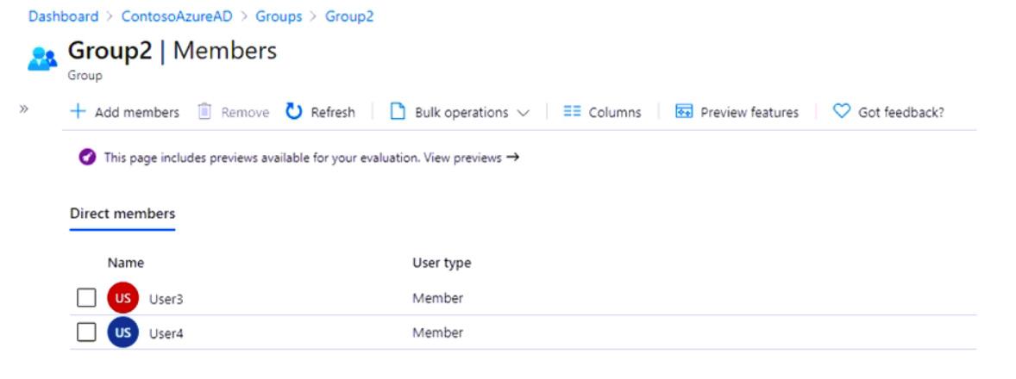The image size is (1016, 379).
Task: Click the Remove trash icon
Action: click(x=204, y=112)
